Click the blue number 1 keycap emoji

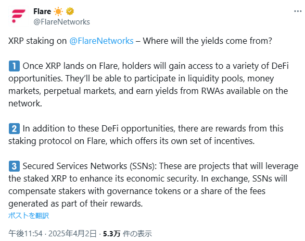[x=14, y=66]
